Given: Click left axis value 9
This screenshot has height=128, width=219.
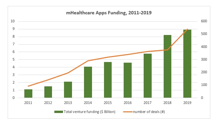Looking at the screenshot, I should 14,29.
